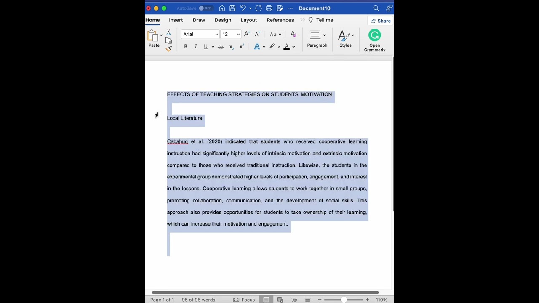Activate the Format Painter brush
539x303 pixels.
click(x=168, y=49)
